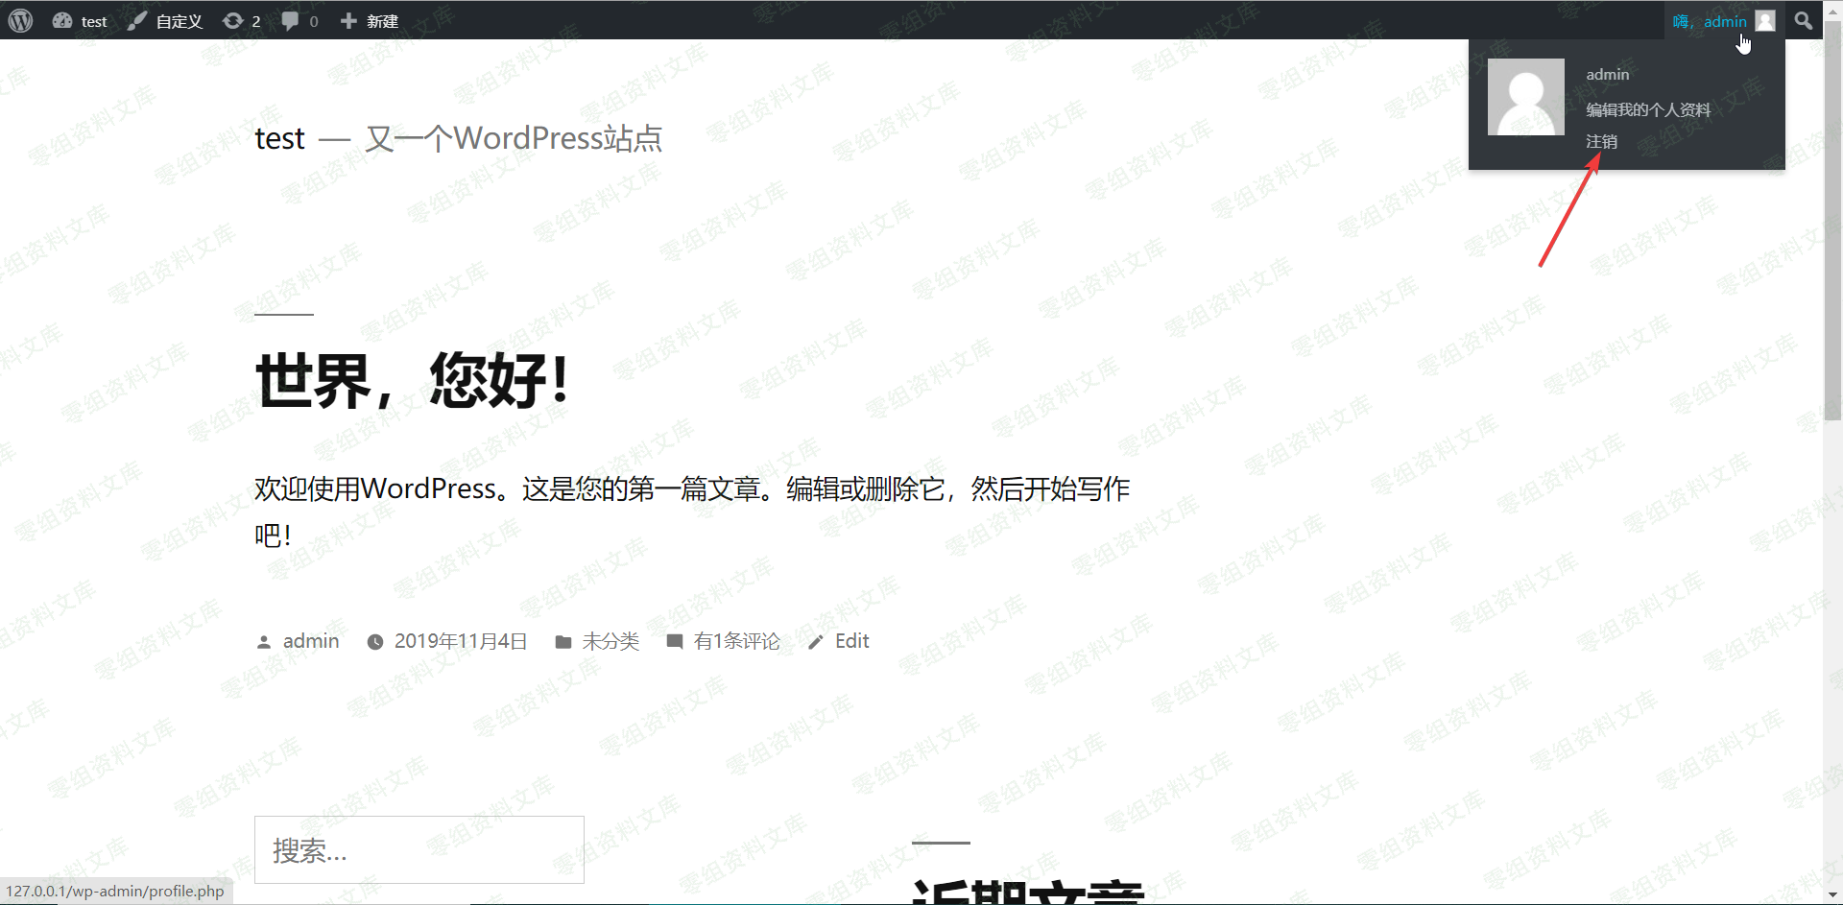This screenshot has width=1843, height=905.
Task: Open the post date 2019年11月4日 link
Action: (461, 641)
